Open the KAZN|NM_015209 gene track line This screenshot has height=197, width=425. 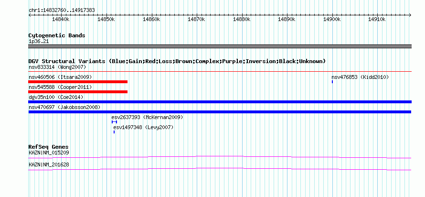(x=220, y=157)
